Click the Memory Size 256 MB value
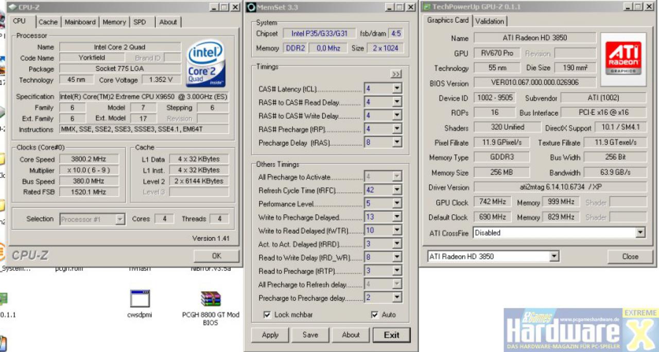Screen dimensions: 659x352 (501, 172)
